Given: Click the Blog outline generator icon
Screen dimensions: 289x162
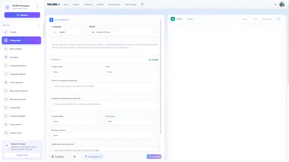Looking at the screenshot, I should [x=6, y=91].
